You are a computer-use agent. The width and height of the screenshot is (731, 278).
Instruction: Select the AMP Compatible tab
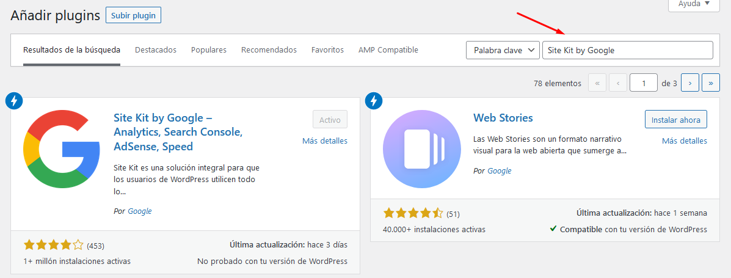point(388,50)
